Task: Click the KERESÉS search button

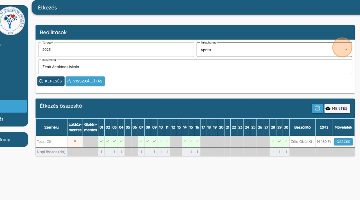Action: point(51,81)
